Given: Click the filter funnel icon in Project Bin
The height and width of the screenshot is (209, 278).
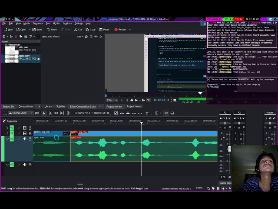Looking at the screenshot, I should click(x=31, y=37).
